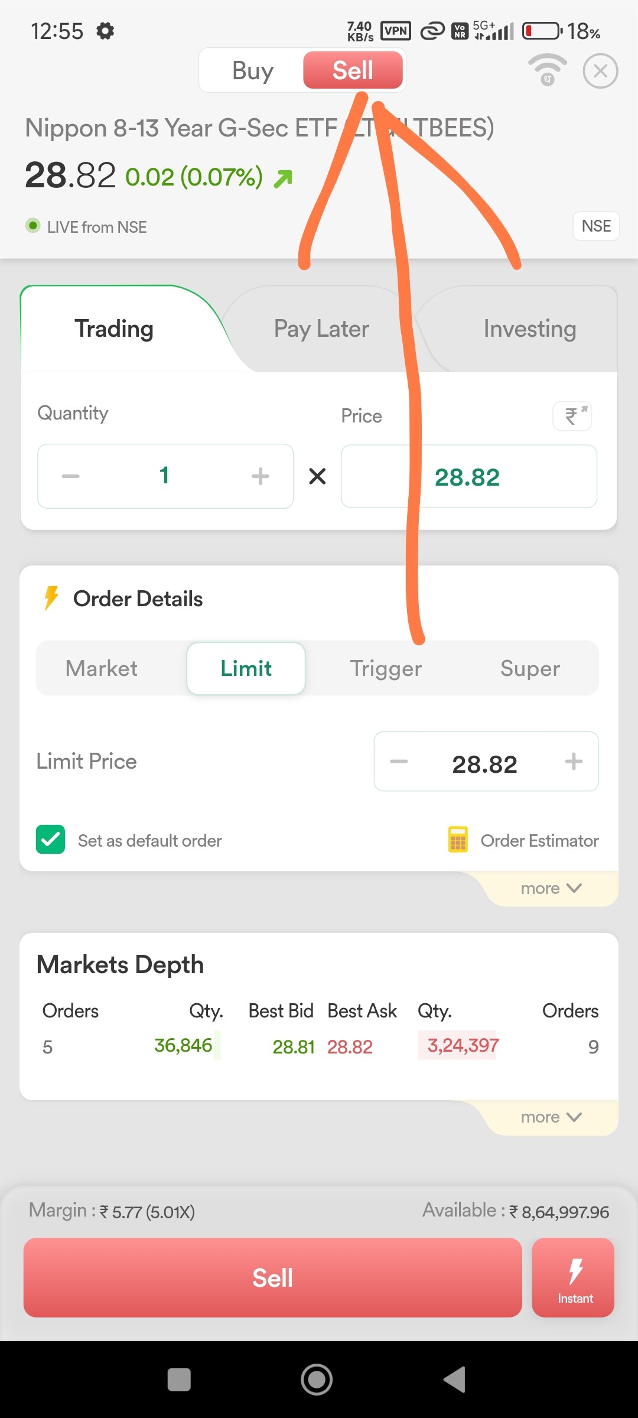Decrease Limit Price with minus icon
The width and height of the screenshot is (638, 1418).
pos(399,762)
